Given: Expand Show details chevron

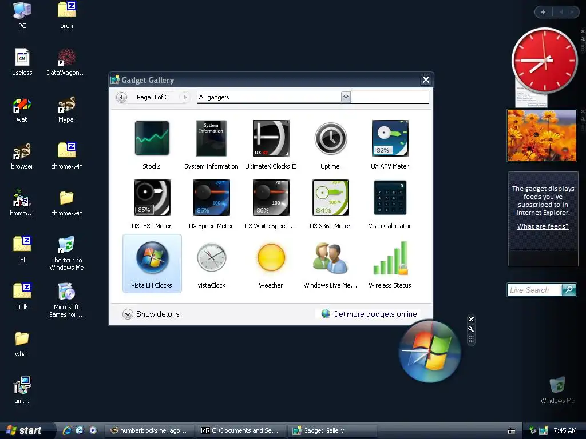Looking at the screenshot, I should pyautogui.click(x=128, y=314).
